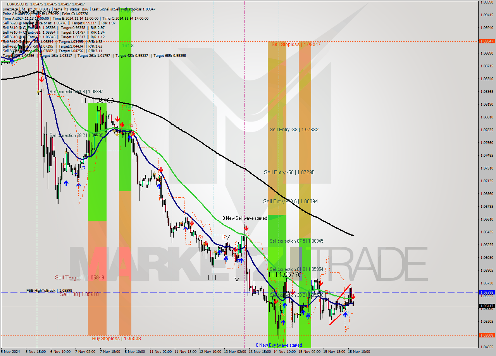This screenshot has height=356, width=496.
Task: Click the '14 Nov 10:00' time axis label
Action: (284, 352)
